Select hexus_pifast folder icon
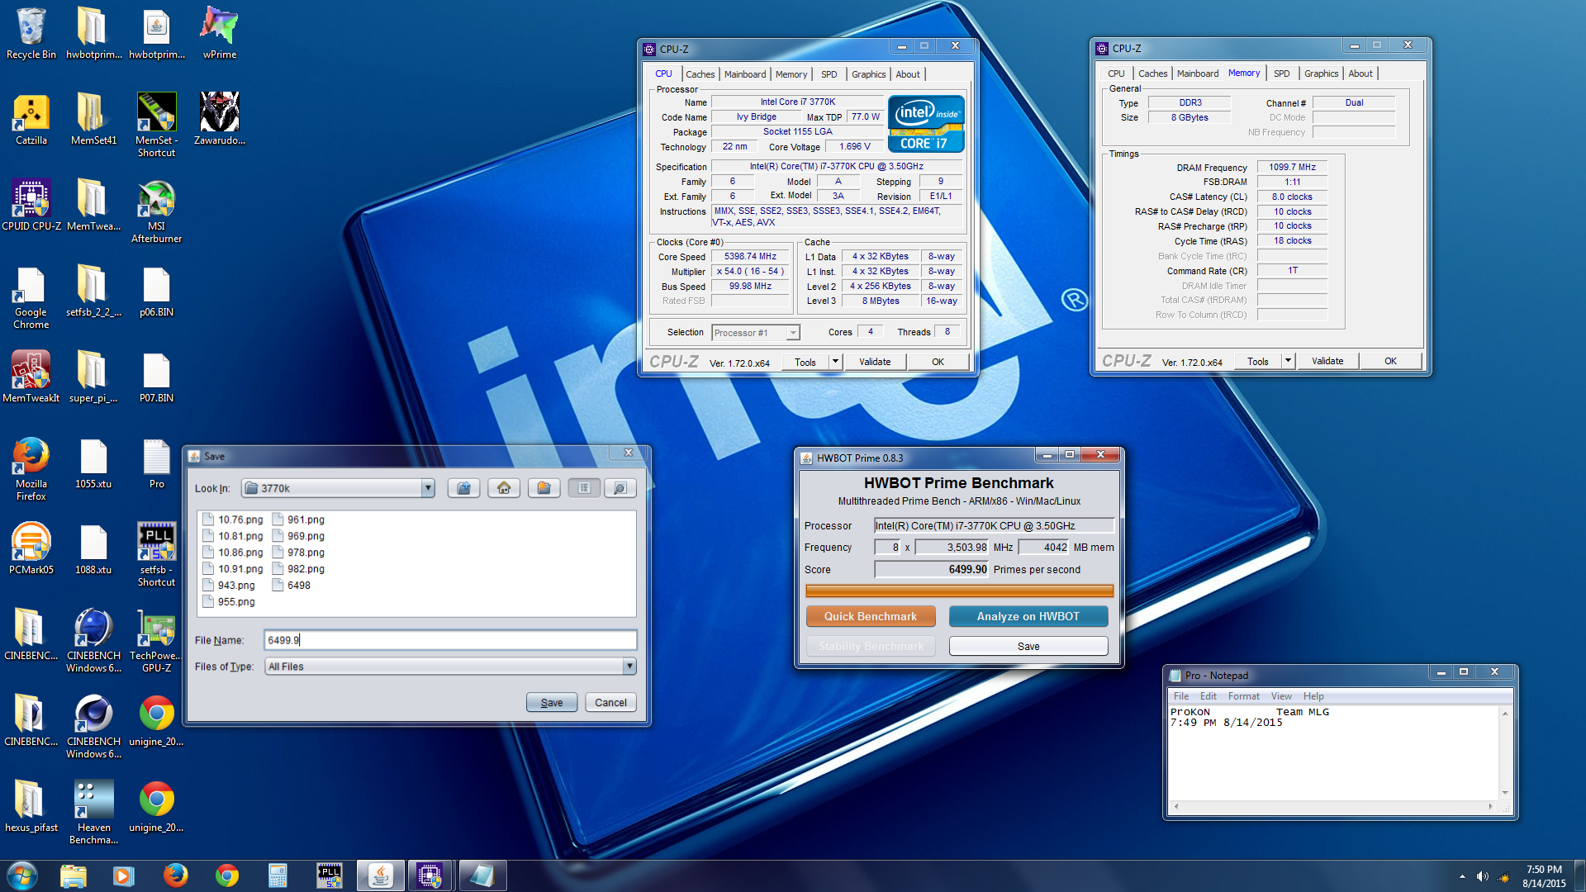The height and width of the screenshot is (892, 1586). click(x=31, y=806)
